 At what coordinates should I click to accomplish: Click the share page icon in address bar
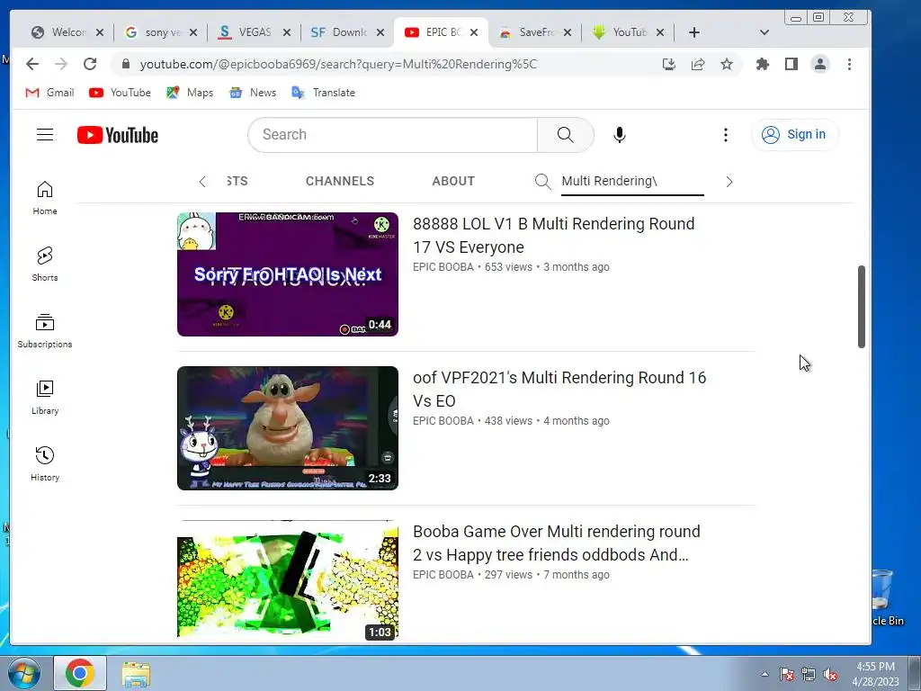(698, 64)
